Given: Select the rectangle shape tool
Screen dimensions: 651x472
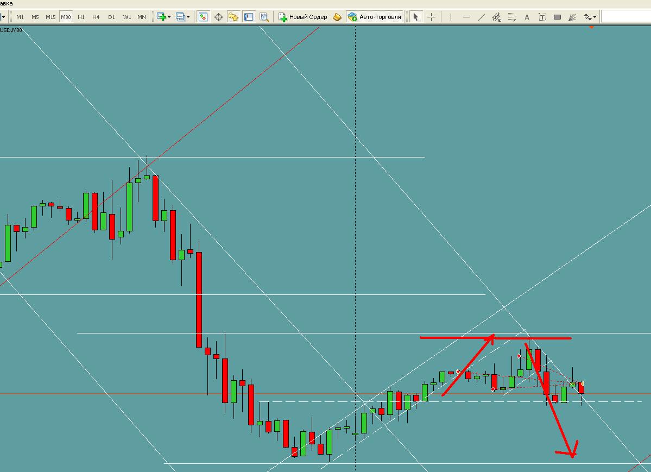Looking at the screenshot, I should point(557,17).
